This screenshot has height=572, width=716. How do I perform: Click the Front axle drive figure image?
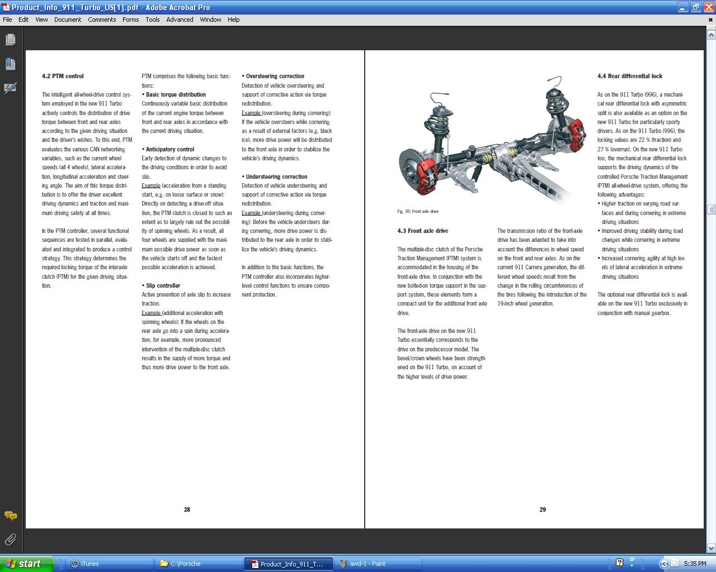(492, 140)
